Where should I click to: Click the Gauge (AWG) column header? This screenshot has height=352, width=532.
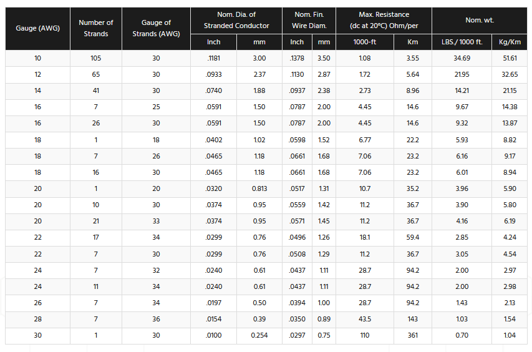[37, 29]
